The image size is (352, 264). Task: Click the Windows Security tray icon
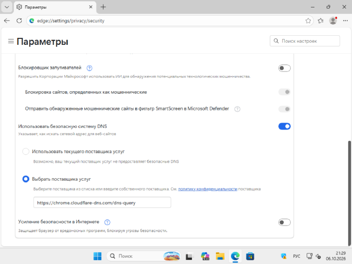tap(284, 256)
